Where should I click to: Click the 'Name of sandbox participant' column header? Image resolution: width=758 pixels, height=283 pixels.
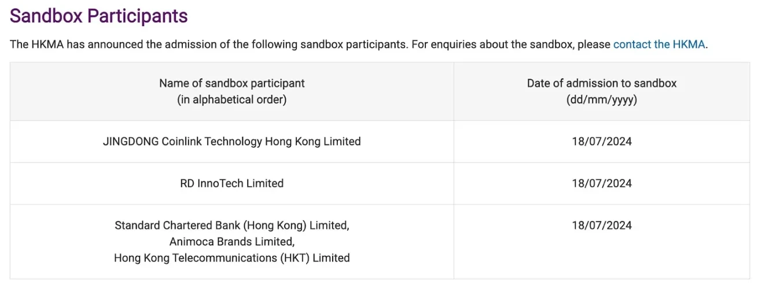click(x=231, y=83)
